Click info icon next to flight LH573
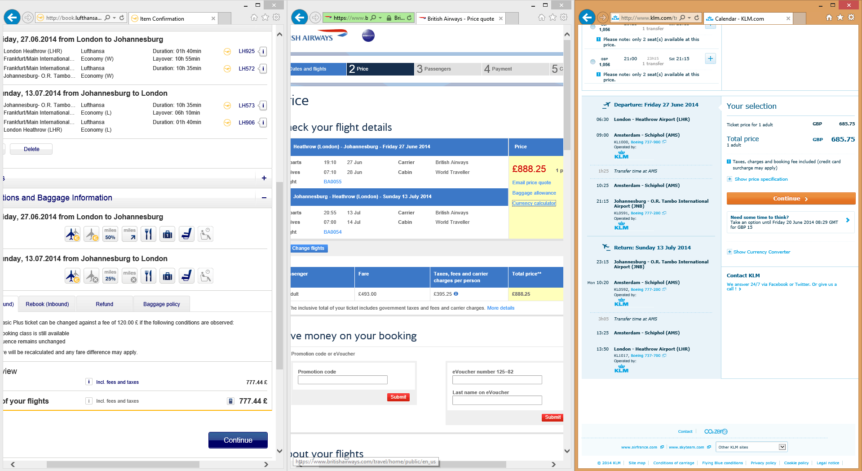The image size is (862, 471). point(263,106)
